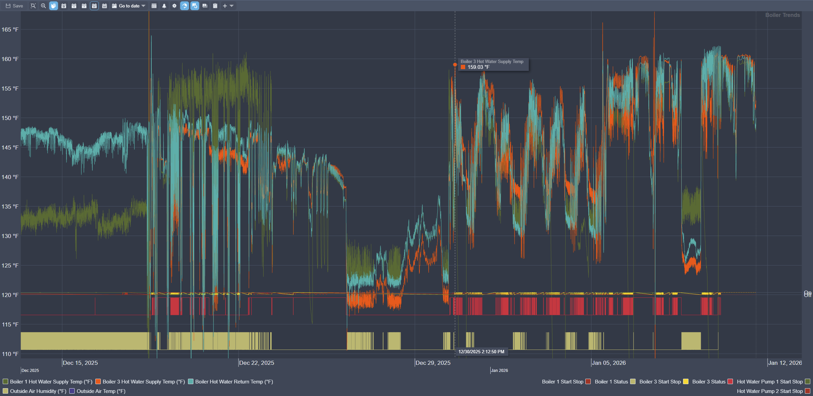This screenshot has height=396, width=813.
Task: Click the Outside Air Temp legend entry
Action: (101, 391)
